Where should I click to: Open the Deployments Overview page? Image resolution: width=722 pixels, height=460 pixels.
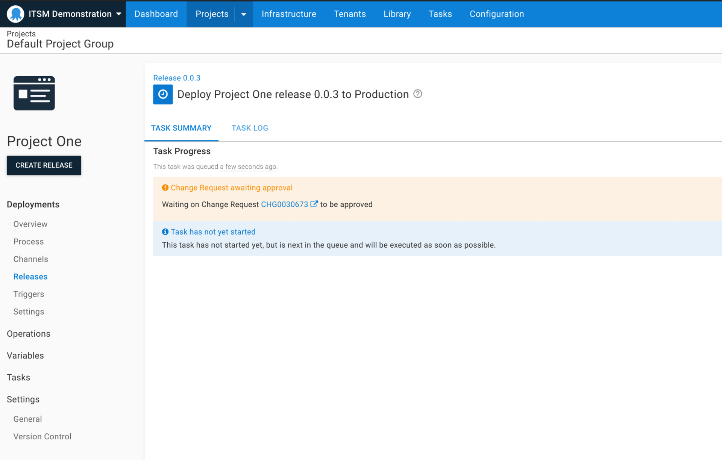pyautogui.click(x=30, y=224)
